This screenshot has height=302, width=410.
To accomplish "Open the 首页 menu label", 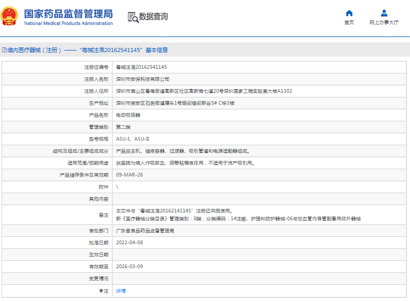I will 349,22.
